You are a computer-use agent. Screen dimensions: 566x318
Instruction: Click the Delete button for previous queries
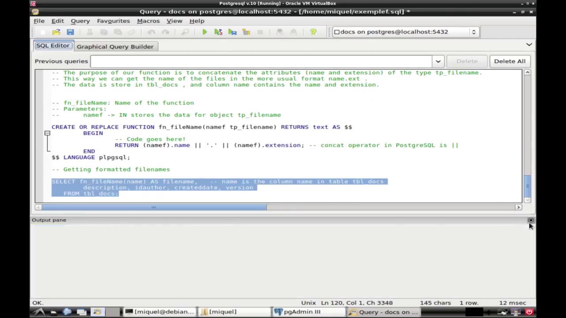pos(467,61)
